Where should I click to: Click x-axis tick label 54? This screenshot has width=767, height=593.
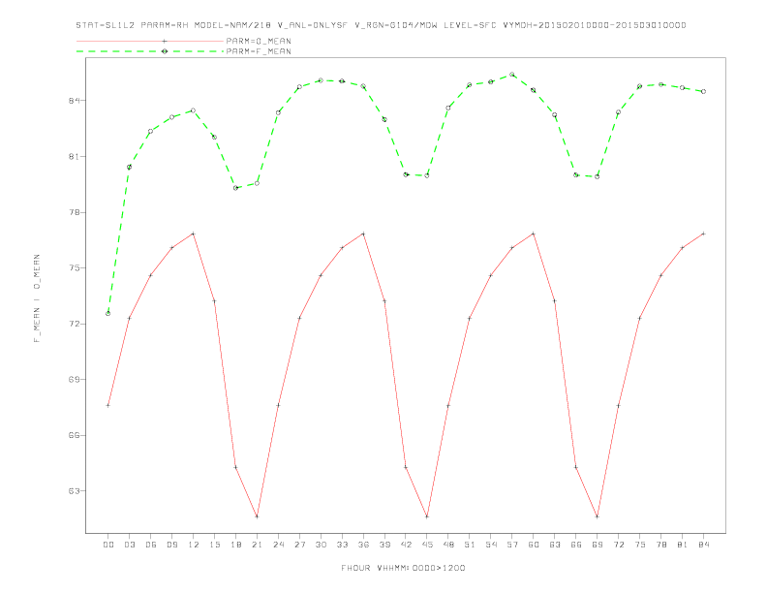(491, 545)
